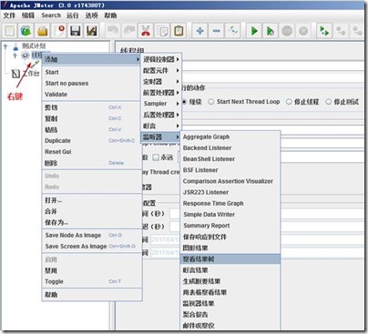This screenshot has width=368, height=334.
Task: Expand the Sampler submenu
Action: pyautogui.click(x=161, y=104)
